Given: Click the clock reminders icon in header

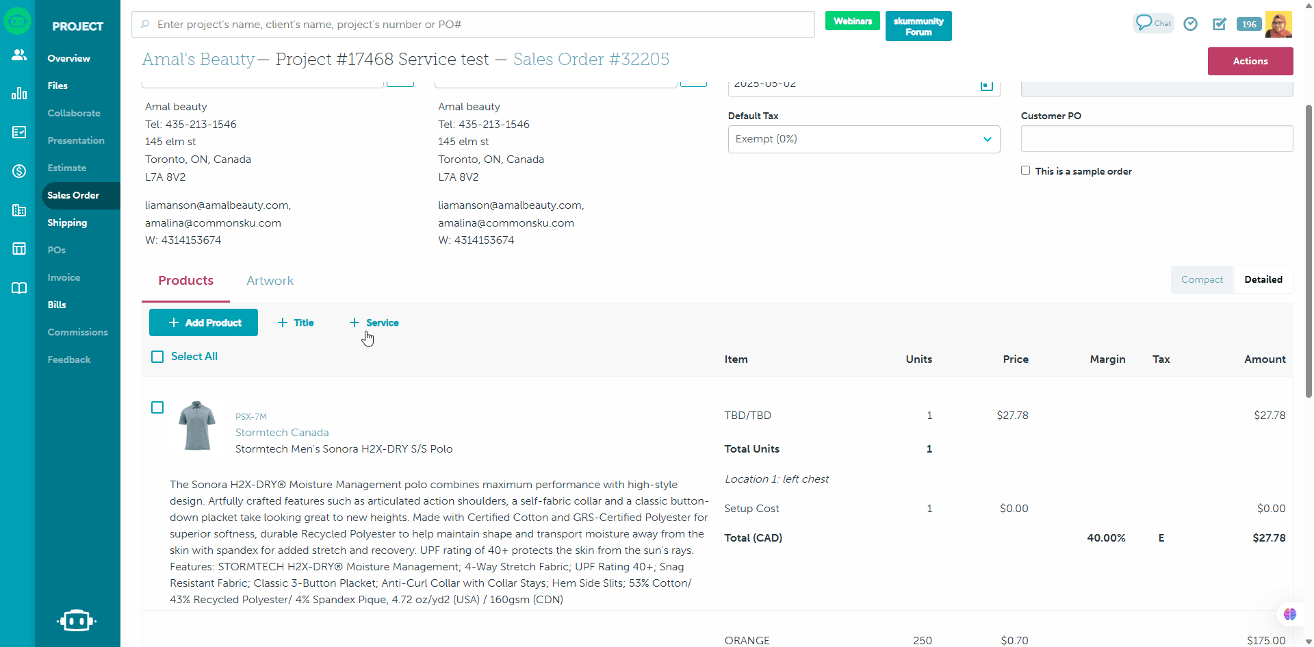Looking at the screenshot, I should [1191, 24].
